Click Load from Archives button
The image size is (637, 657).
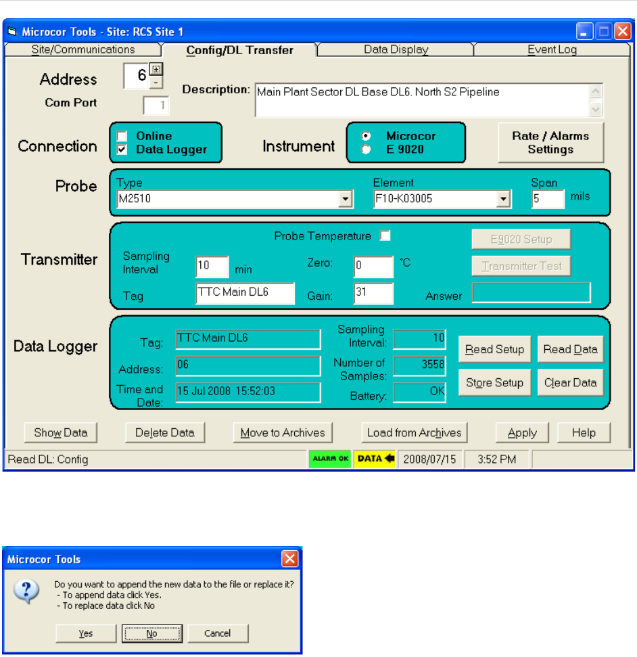[x=415, y=432]
